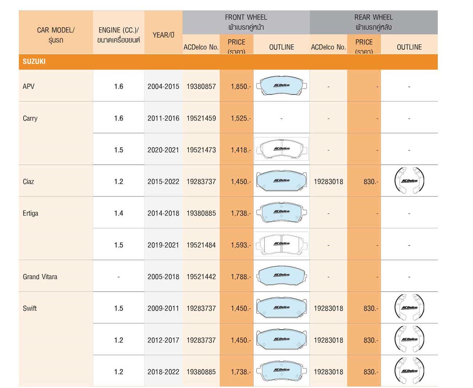The width and height of the screenshot is (473, 388).
Task: Click the Ciaz car model cell
Action: [x=56, y=181]
